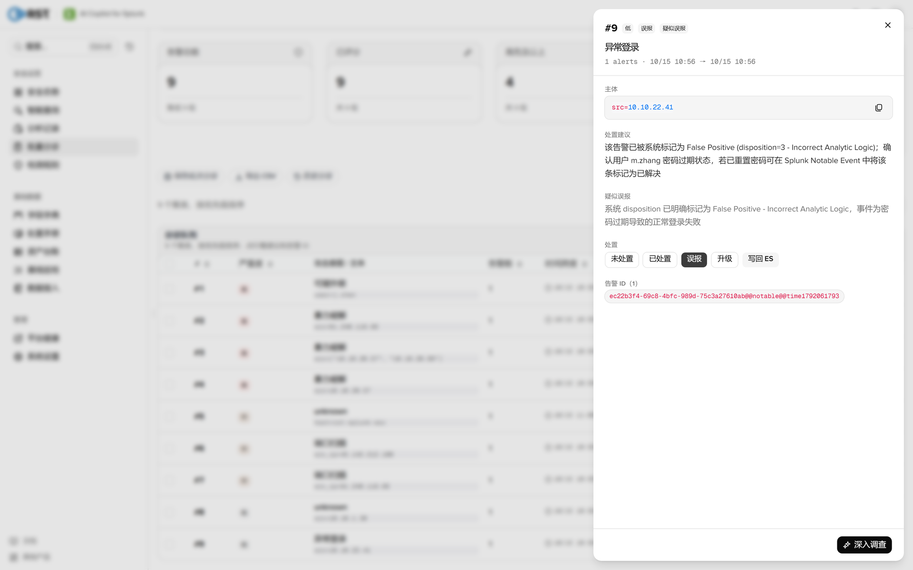Click the 误报 tag in panel header
913x570 pixels.
(x=646, y=28)
